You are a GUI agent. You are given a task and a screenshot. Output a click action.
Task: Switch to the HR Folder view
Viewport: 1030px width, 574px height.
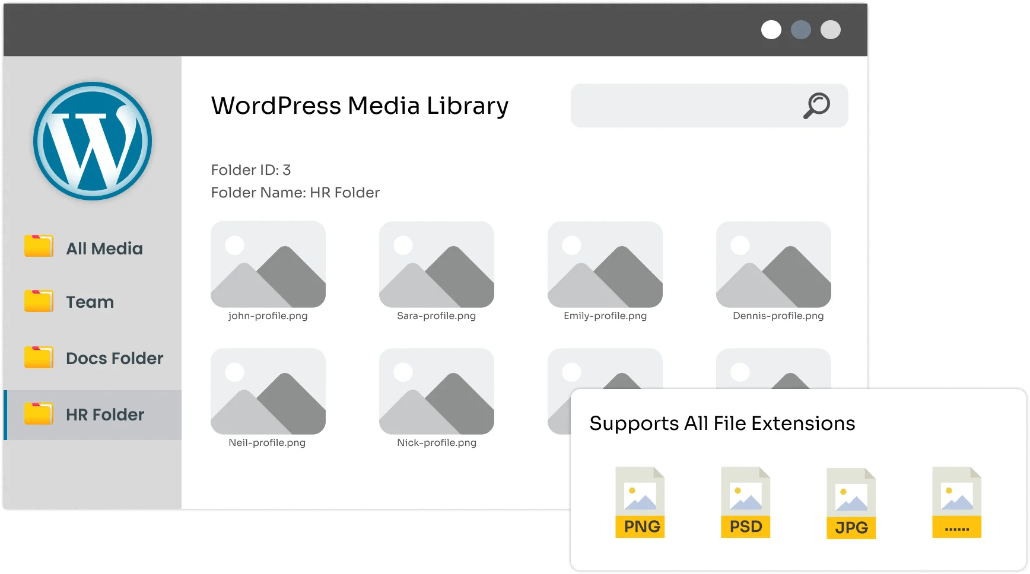coord(104,414)
